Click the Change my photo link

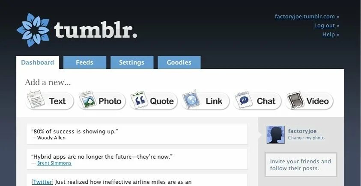306,138
